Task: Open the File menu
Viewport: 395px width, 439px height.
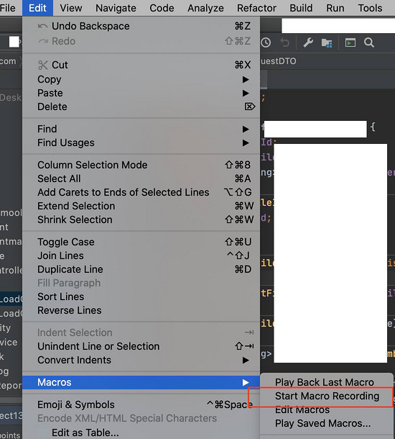Action: [8, 8]
